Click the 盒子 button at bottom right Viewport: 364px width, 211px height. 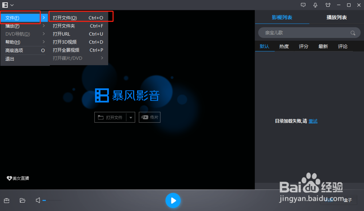pos(348,200)
